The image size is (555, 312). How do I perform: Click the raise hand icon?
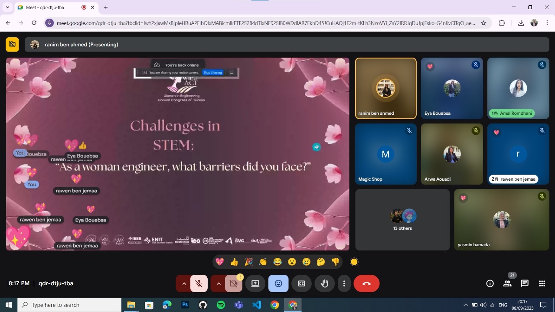click(x=324, y=284)
